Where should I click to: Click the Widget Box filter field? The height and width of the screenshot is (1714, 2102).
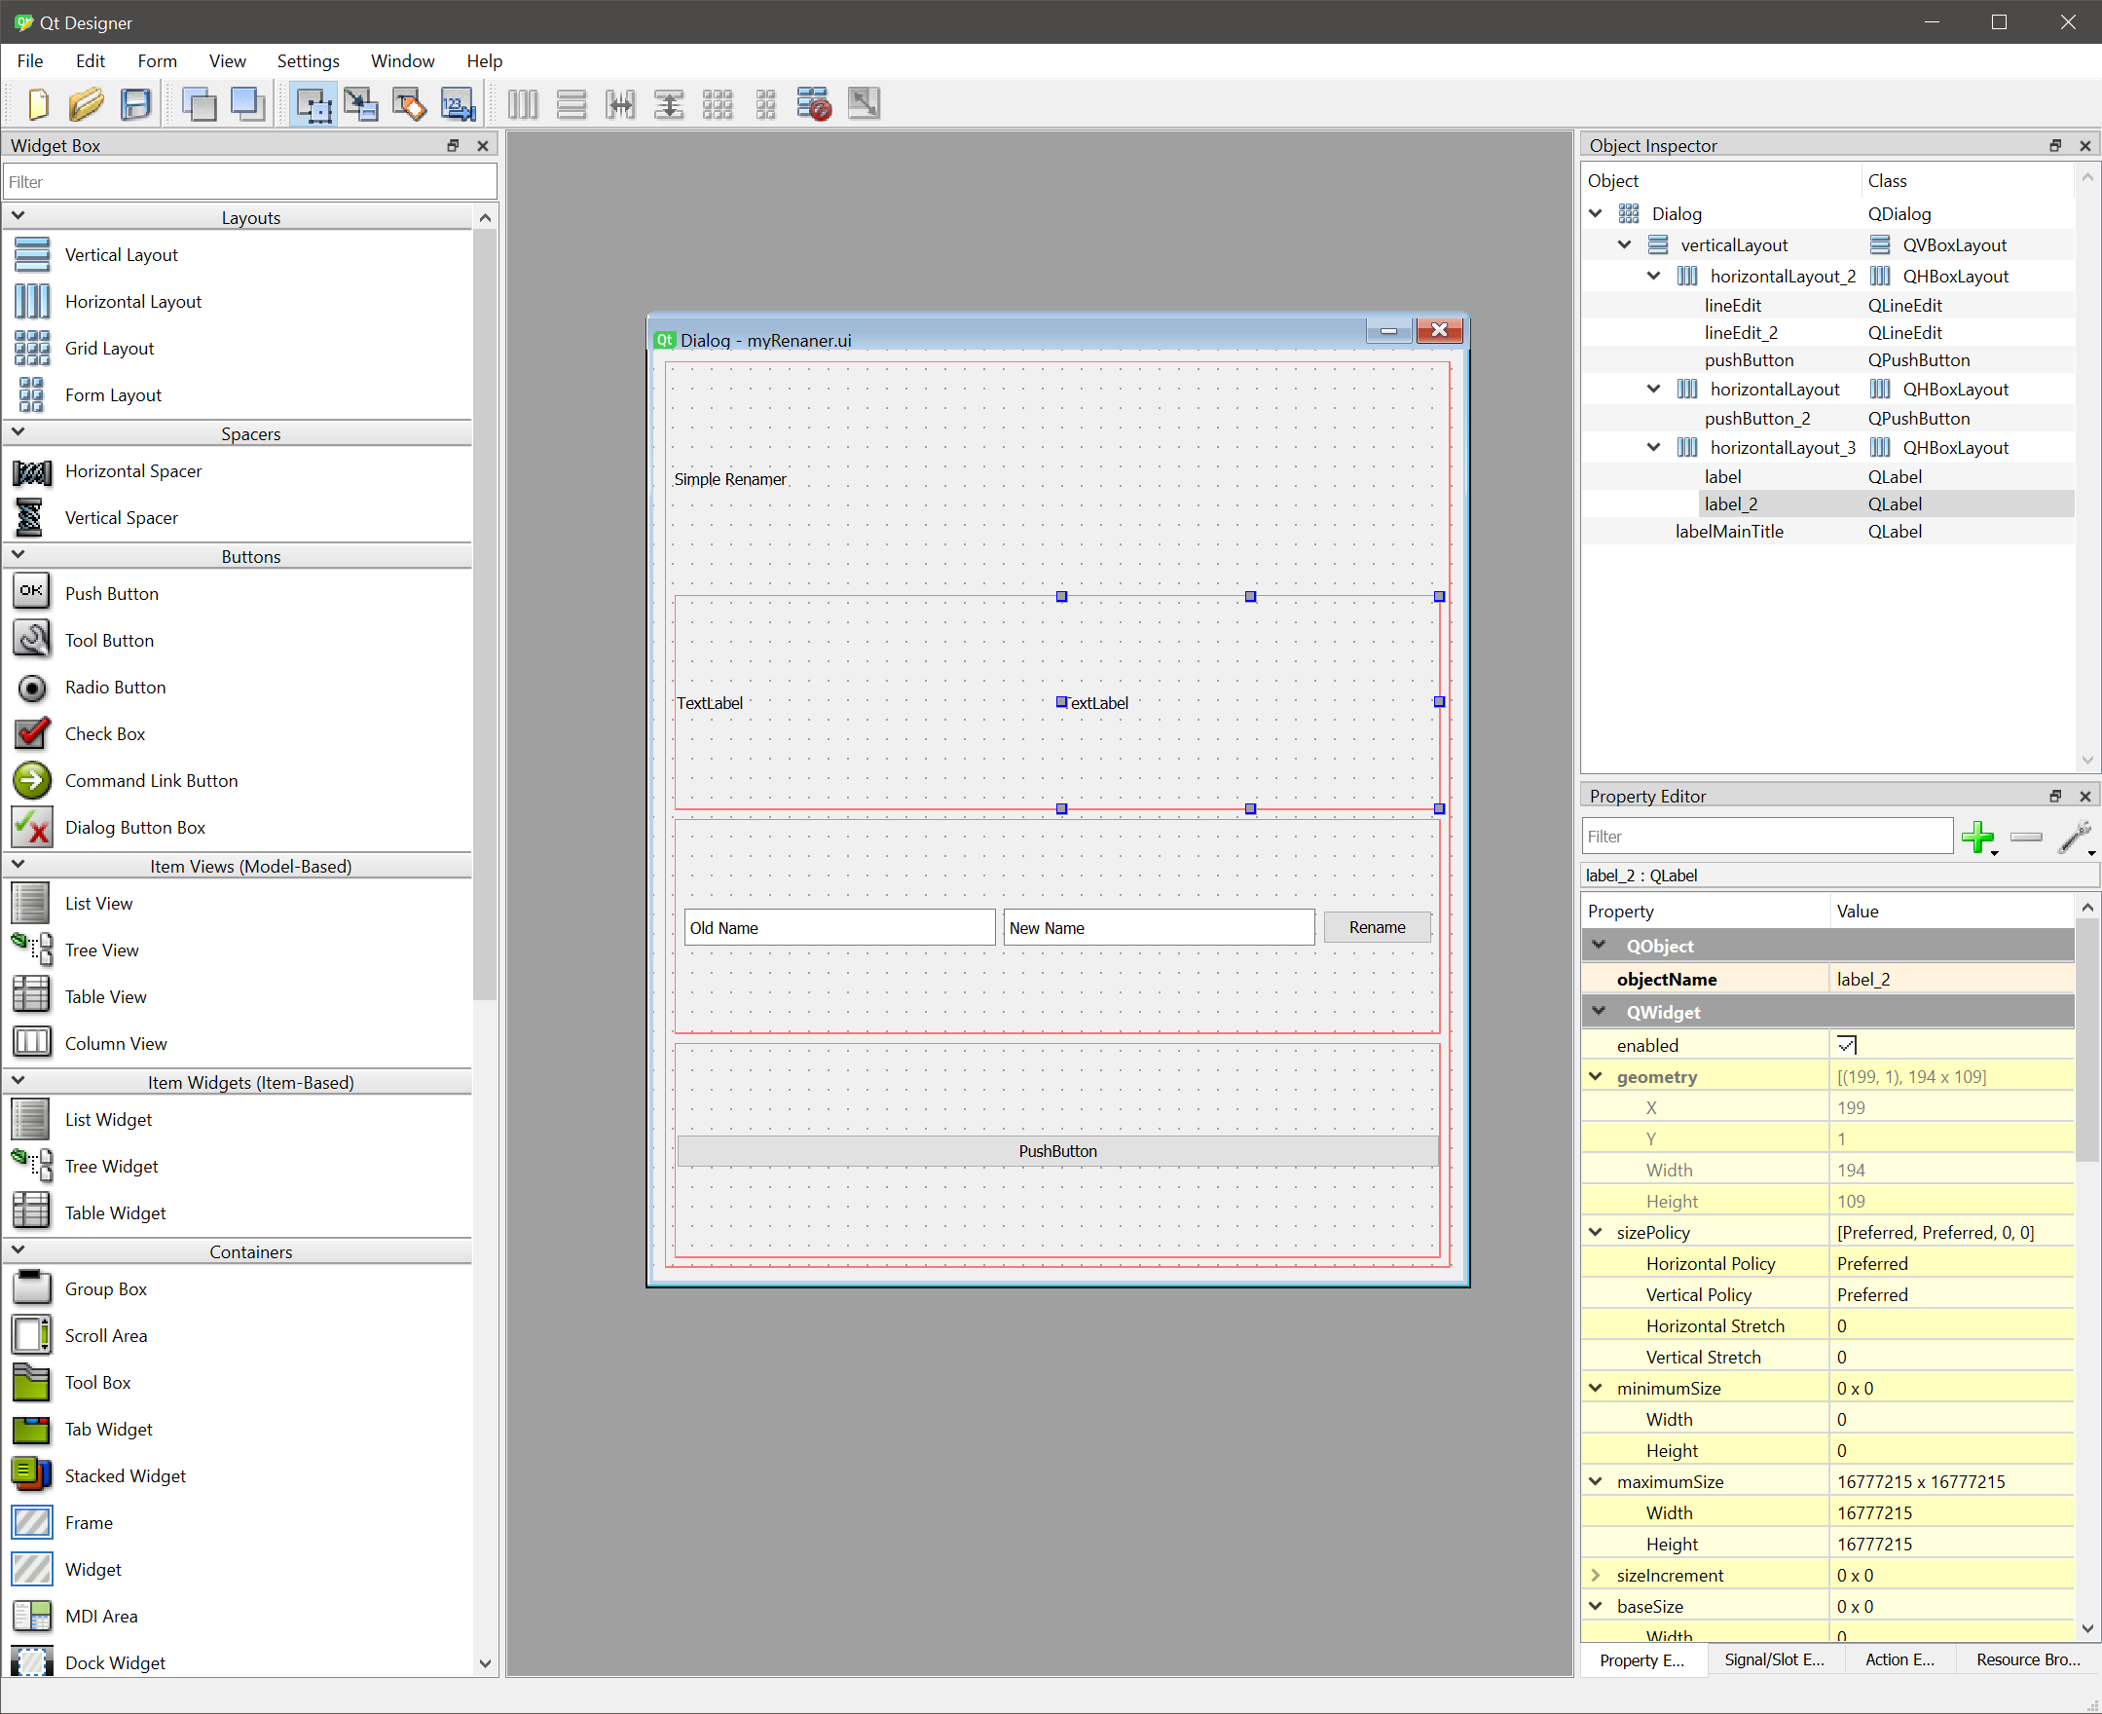(249, 182)
